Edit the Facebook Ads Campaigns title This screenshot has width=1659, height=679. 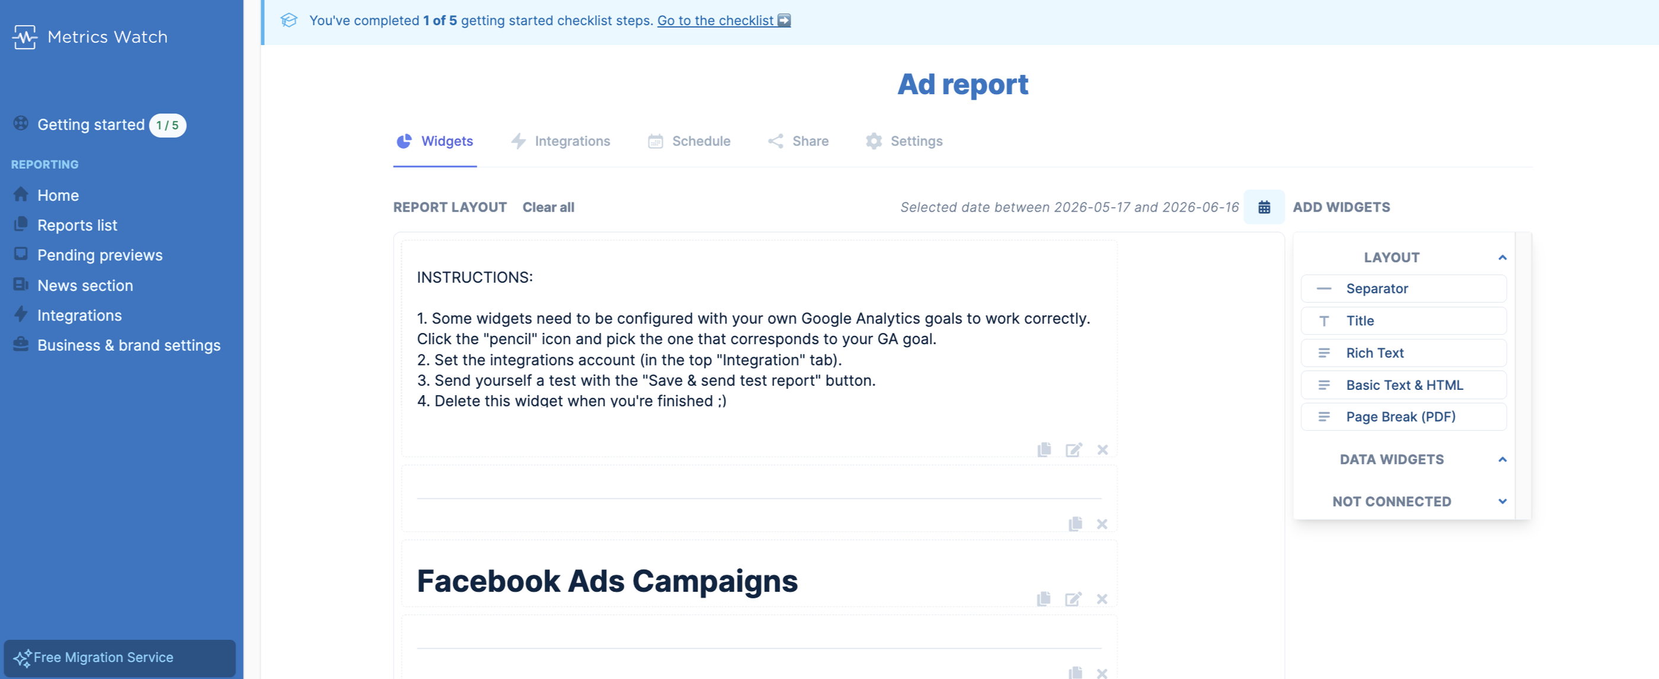1073,598
